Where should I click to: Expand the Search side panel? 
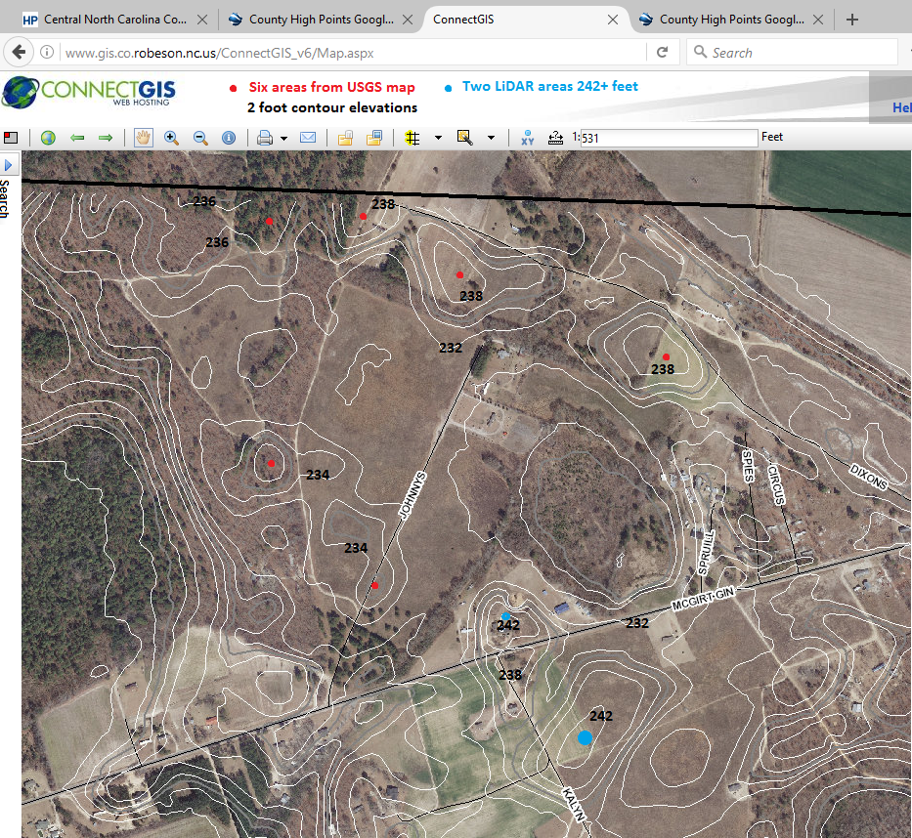click(x=10, y=166)
